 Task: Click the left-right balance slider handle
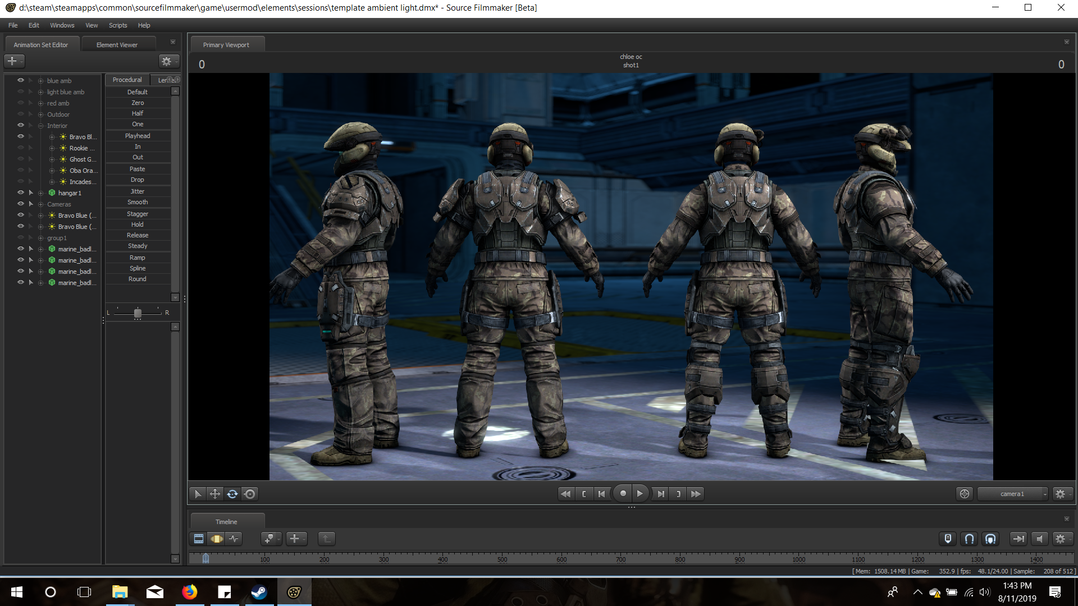(x=138, y=313)
